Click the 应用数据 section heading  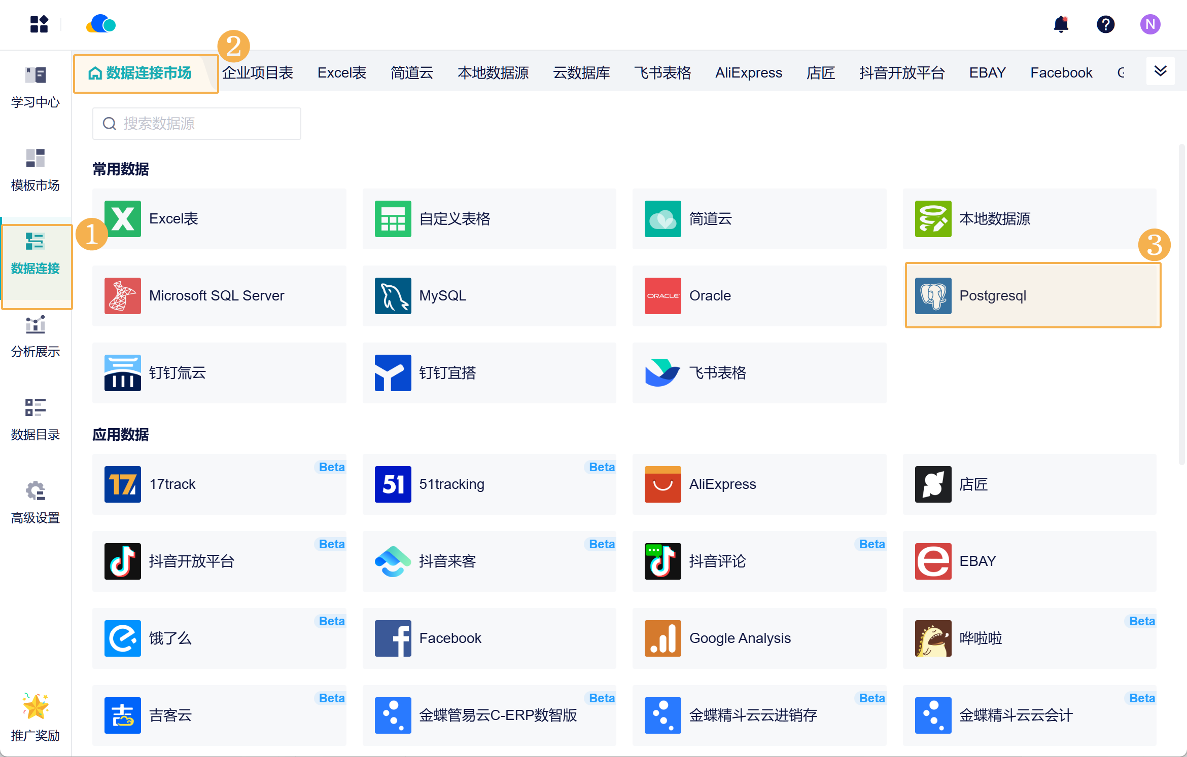tap(121, 435)
